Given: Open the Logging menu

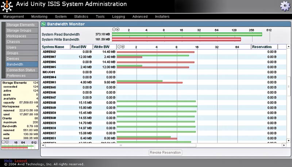Looking at the screenshot, I should click(x=118, y=16).
